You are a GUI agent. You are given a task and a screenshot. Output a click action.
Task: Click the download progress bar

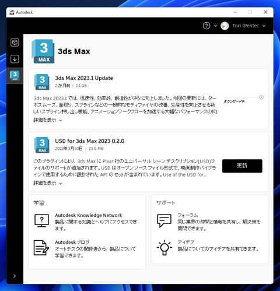pos(240,97)
